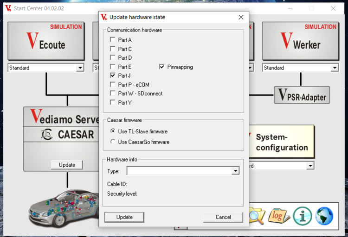Check Part P - eCOM option

pos(113,85)
